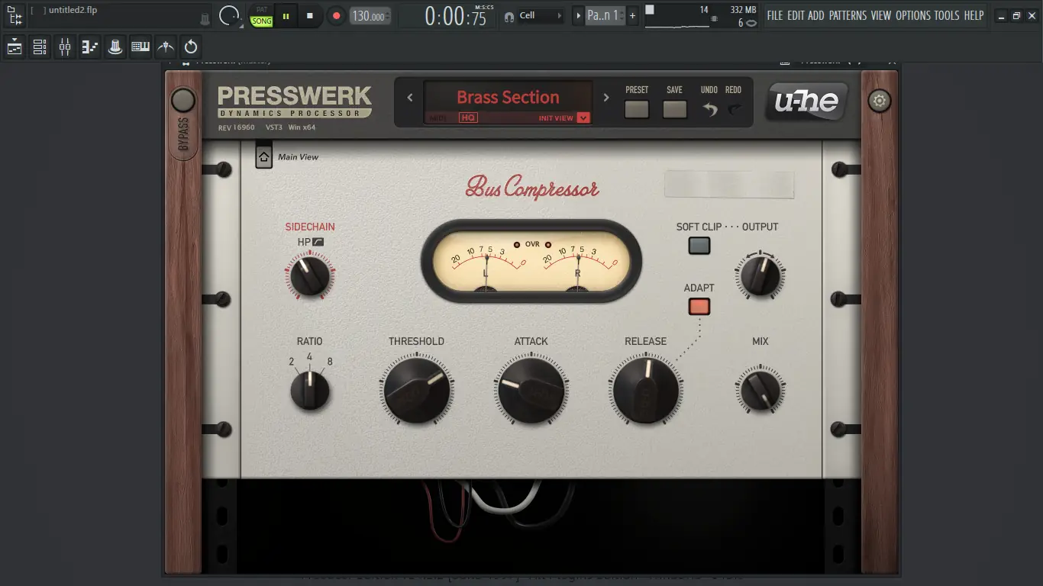Open the ADD menu
This screenshot has width=1043, height=586.
[x=816, y=15]
